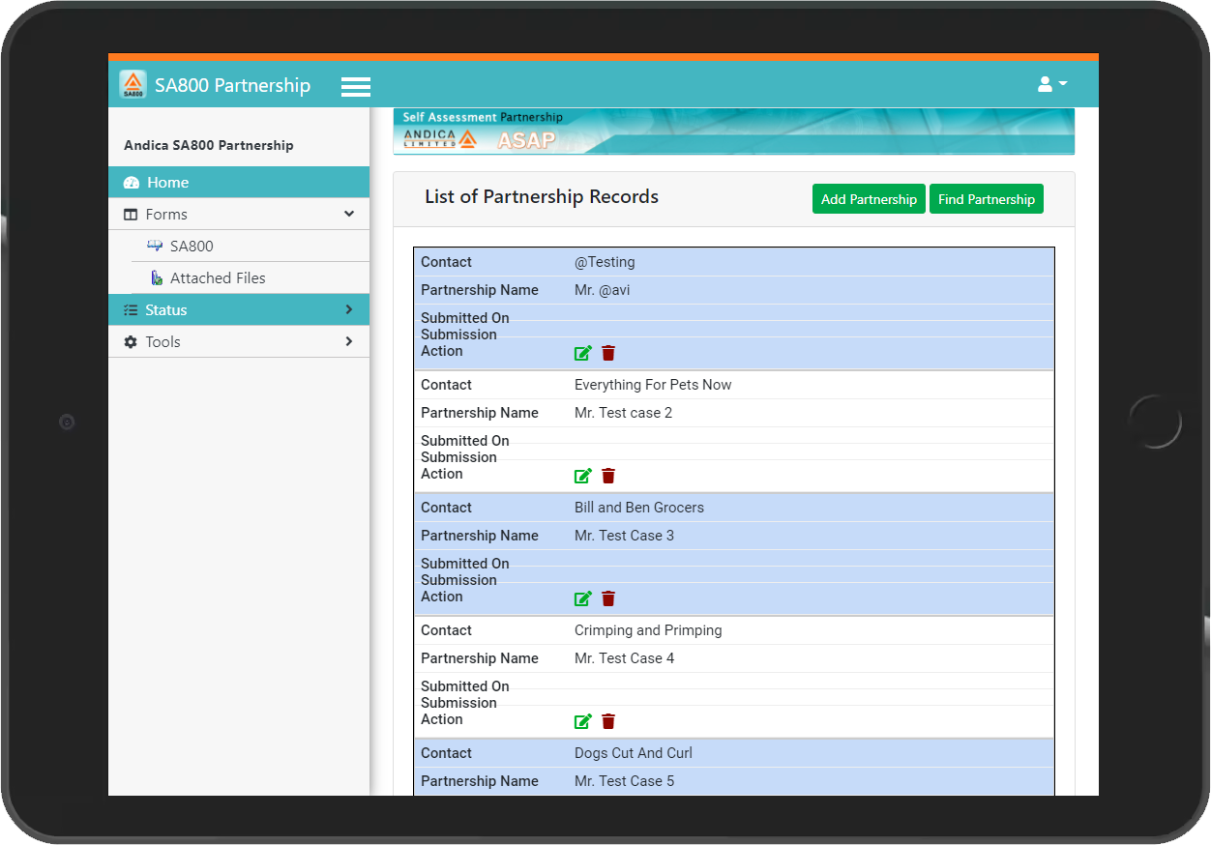Open Attached Files in sidebar
The height and width of the screenshot is (845, 1211).
218,278
